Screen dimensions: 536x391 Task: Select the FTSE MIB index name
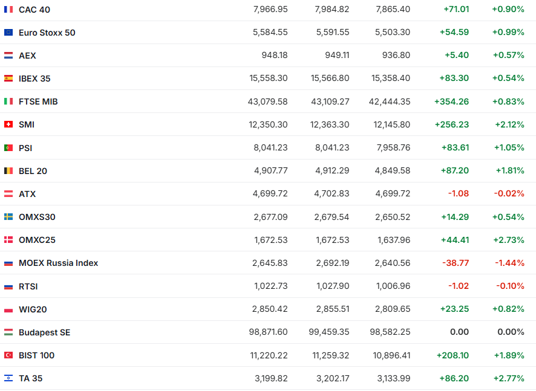point(38,102)
